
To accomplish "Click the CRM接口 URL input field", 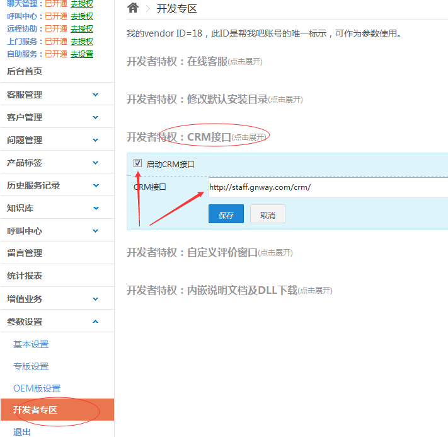I will (x=328, y=187).
